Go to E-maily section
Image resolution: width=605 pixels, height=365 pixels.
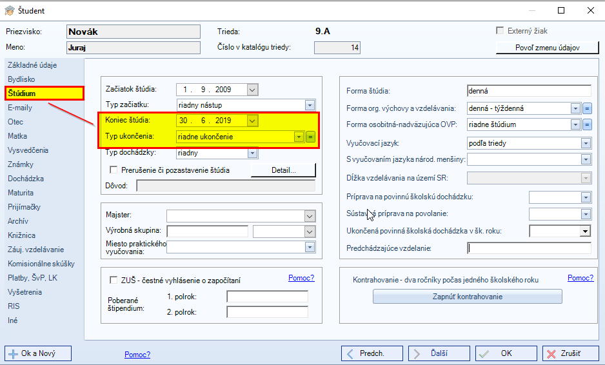(20, 108)
